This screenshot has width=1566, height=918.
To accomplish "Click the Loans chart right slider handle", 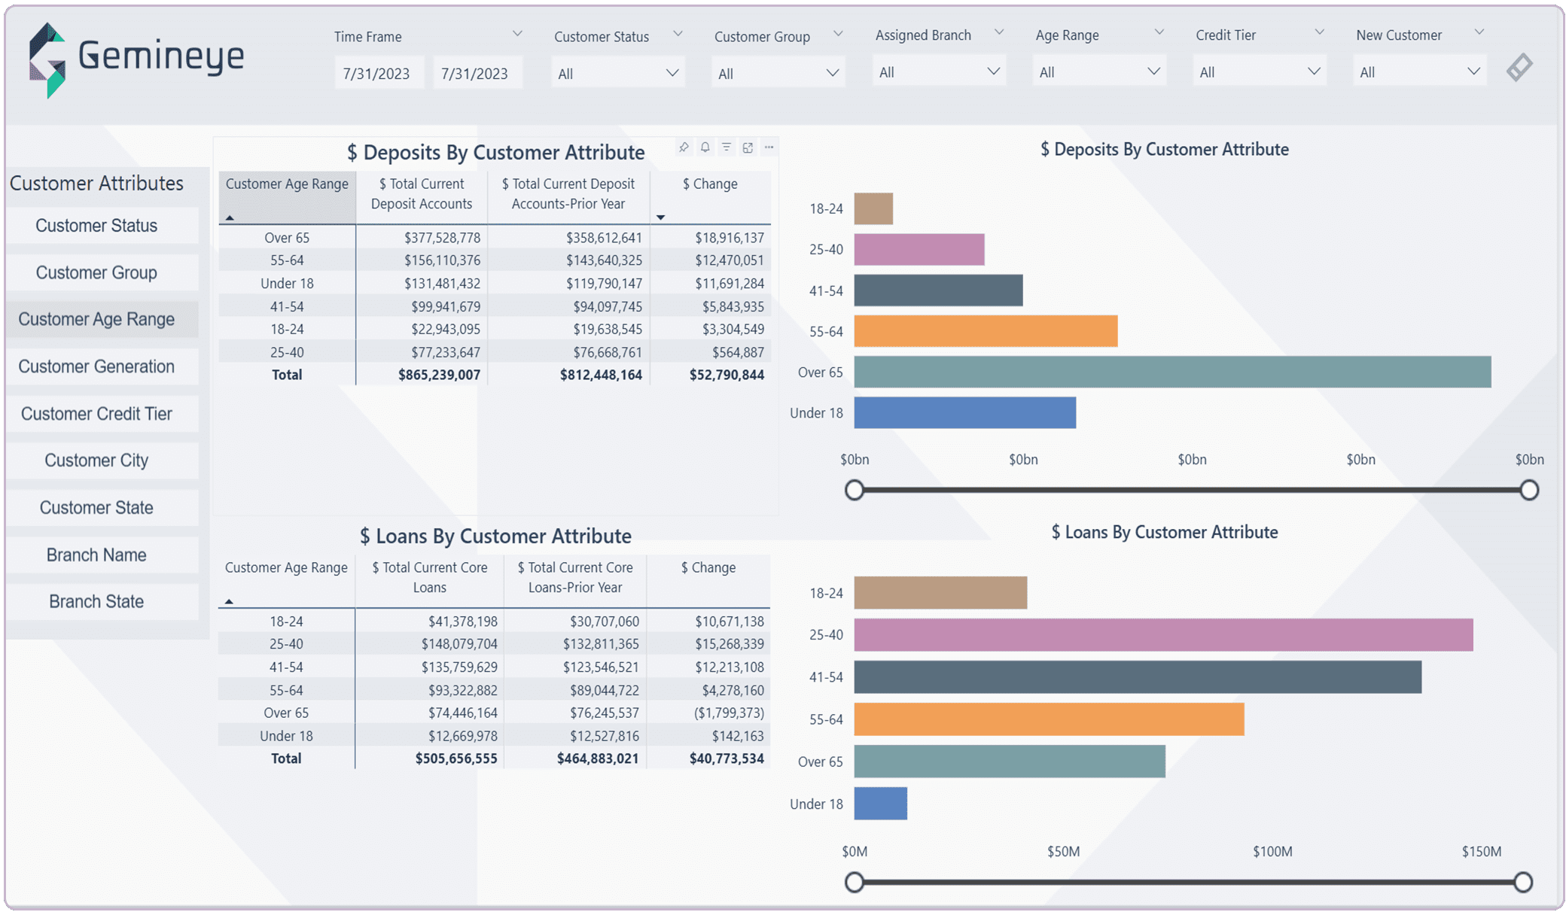I will pos(1522,882).
